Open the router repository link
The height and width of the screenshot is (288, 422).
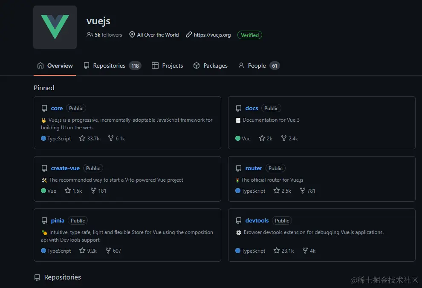point(254,168)
